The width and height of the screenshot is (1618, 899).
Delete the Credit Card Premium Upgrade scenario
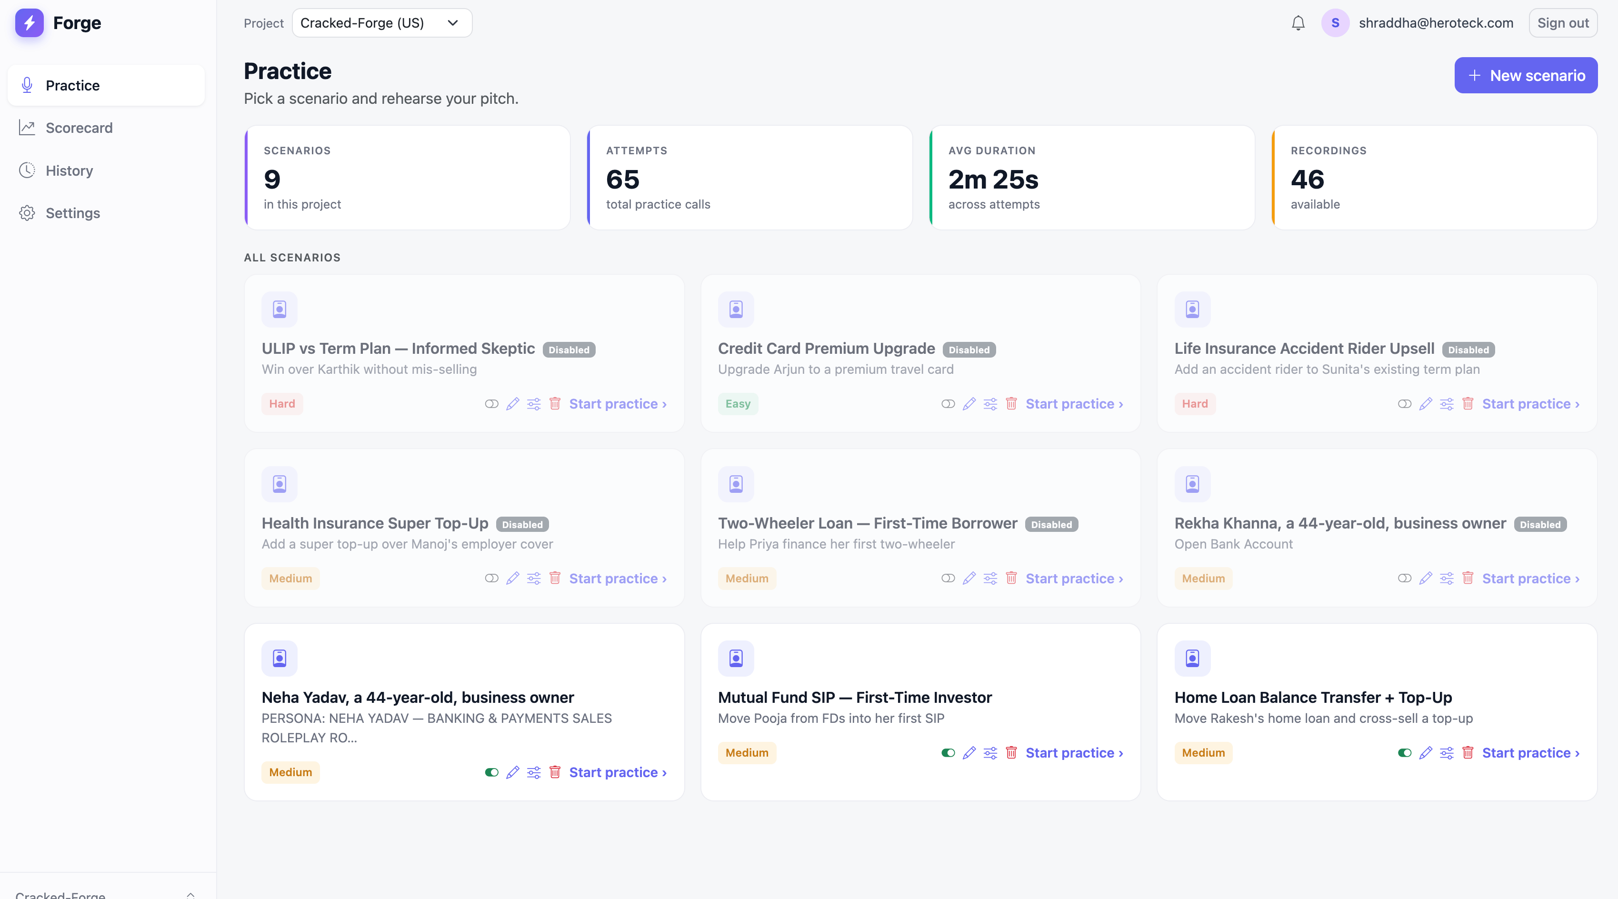tap(1011, 404)
